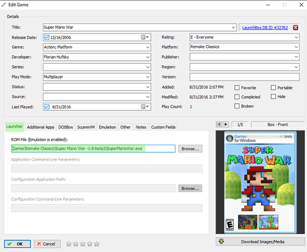Open the ScummVM tab
This screenshot has width=307, height=252.
point(86,127)
